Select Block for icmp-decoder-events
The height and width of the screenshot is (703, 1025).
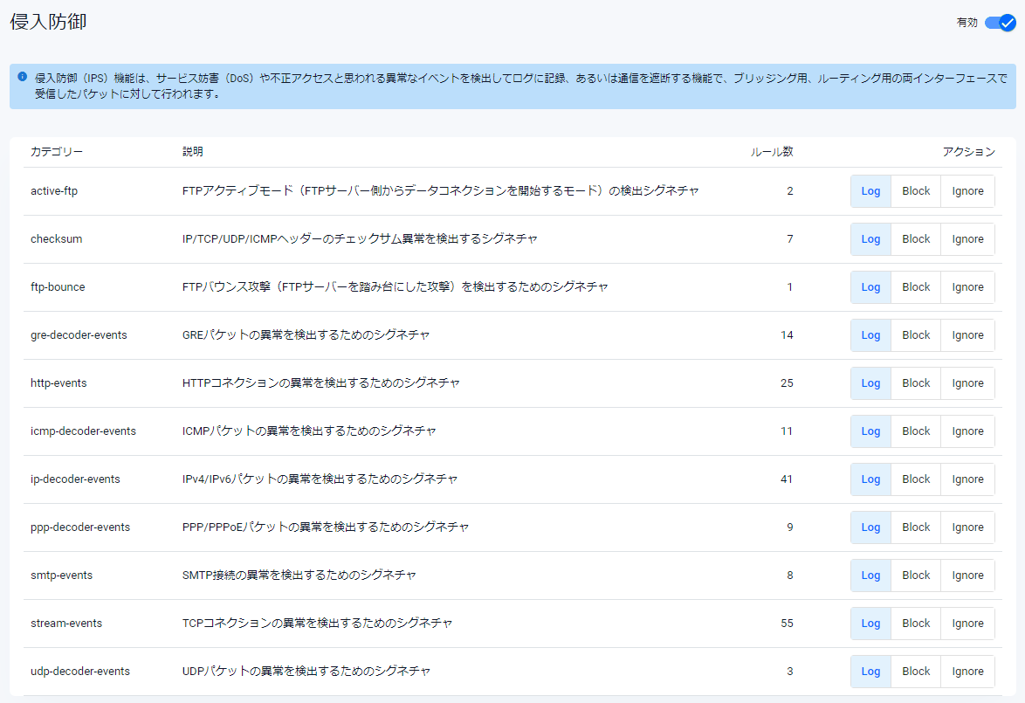(916, 431)
